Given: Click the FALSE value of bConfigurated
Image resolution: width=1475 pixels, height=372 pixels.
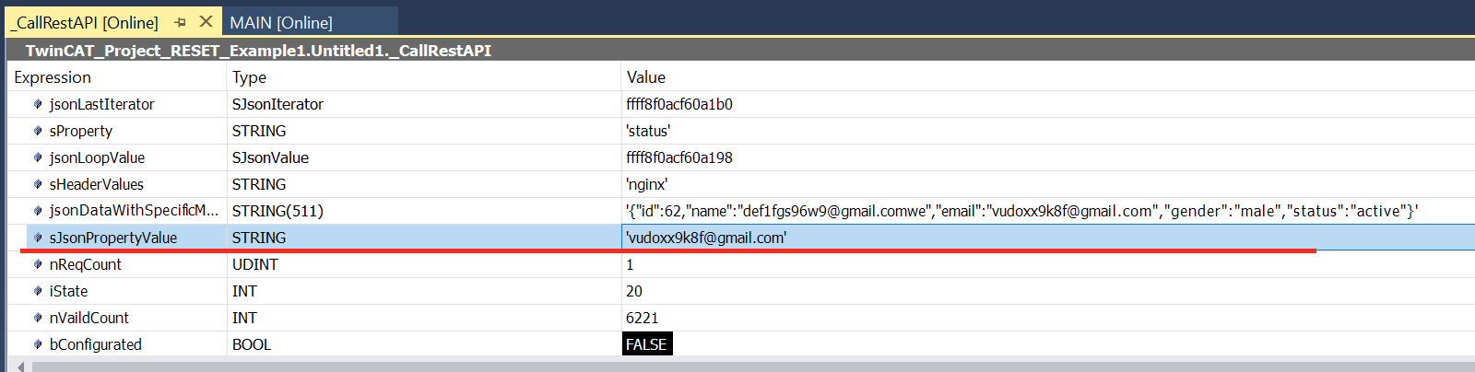Looking at the screenshot, I should (x=647, y=344).
